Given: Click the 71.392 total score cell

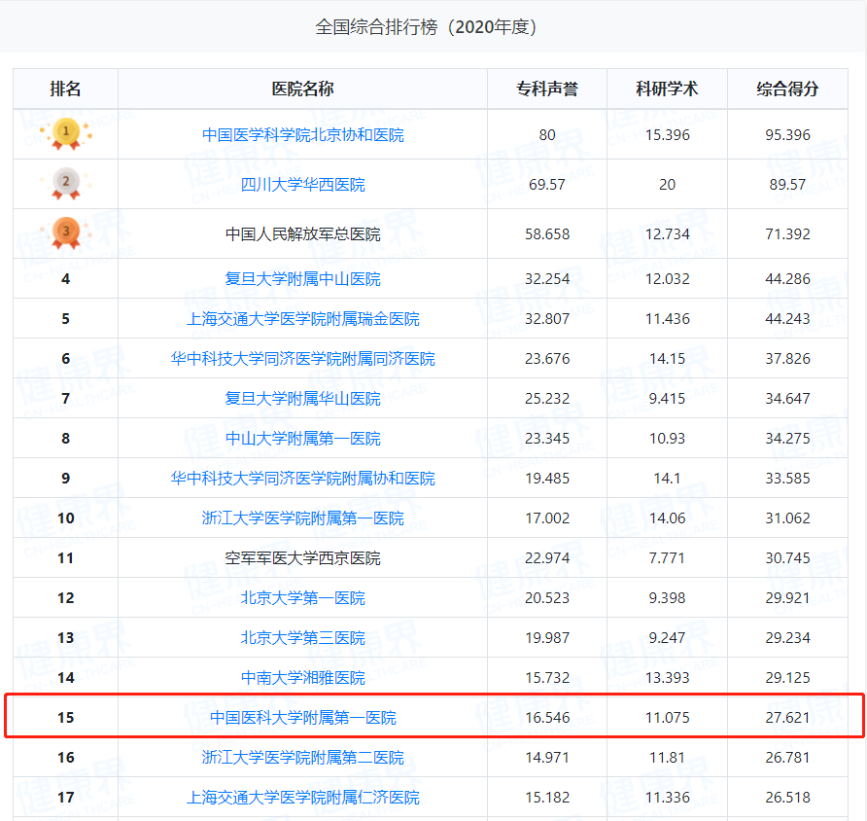Looking at the screenshot, I should [787, 234].
